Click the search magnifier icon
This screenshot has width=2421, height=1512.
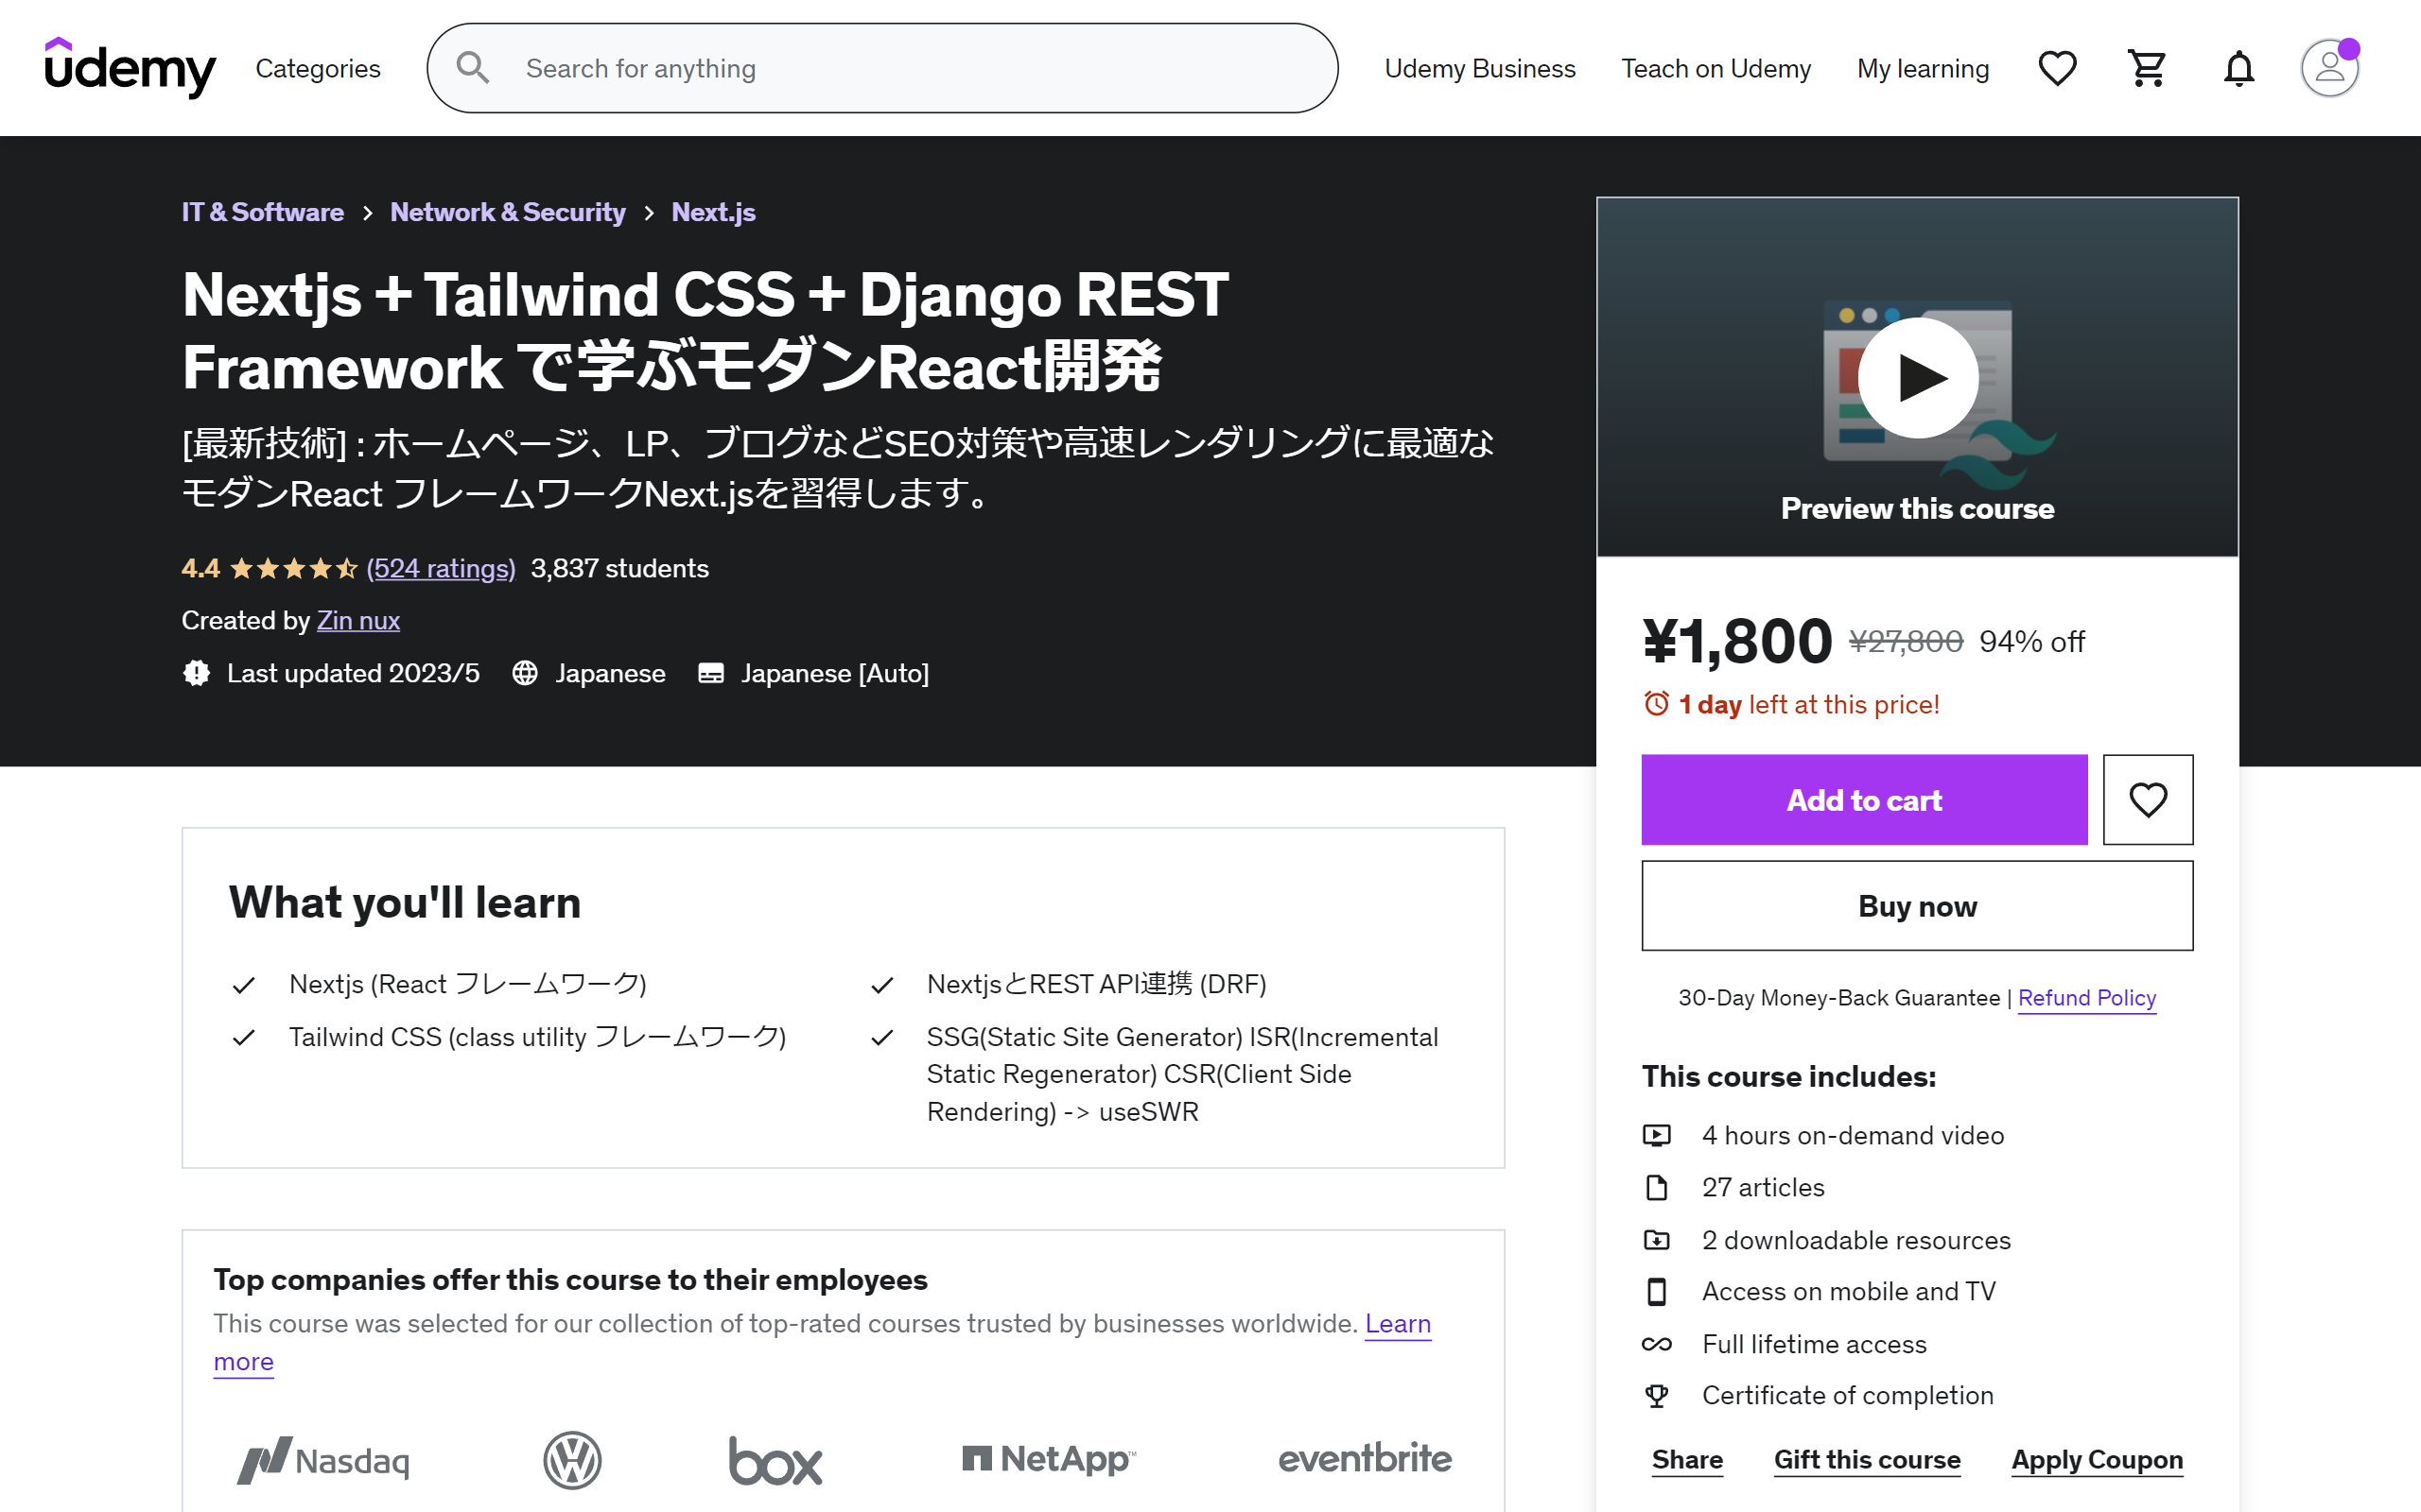point(472,68)
